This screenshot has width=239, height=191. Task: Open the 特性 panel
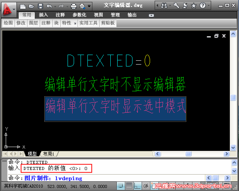coord(66,23)
